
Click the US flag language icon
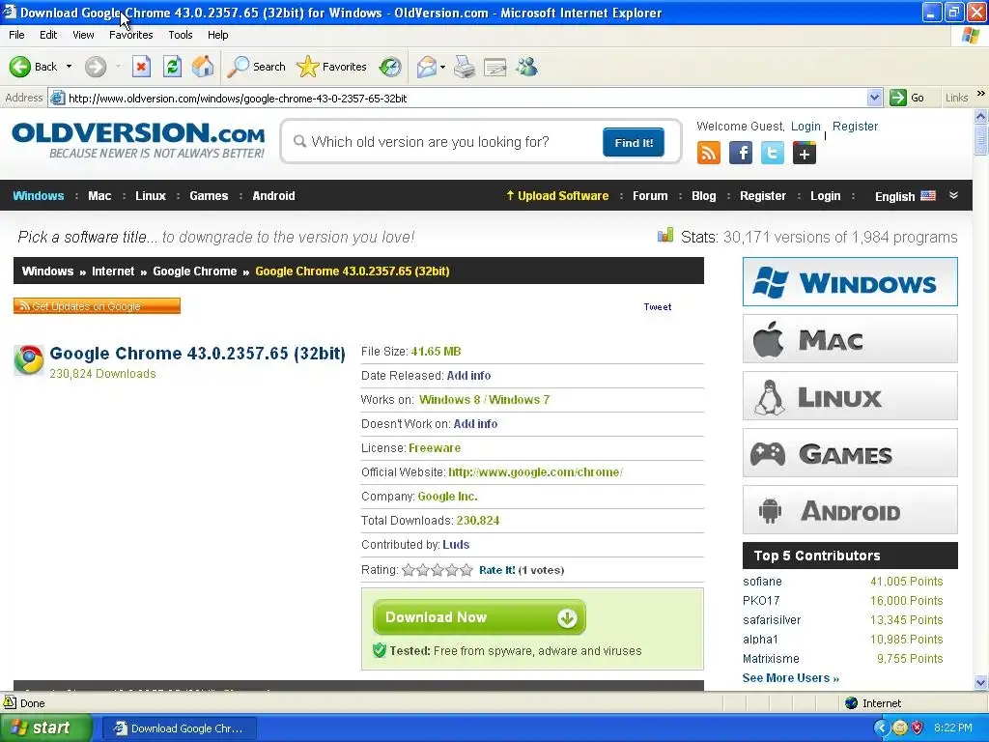(928, 195)
